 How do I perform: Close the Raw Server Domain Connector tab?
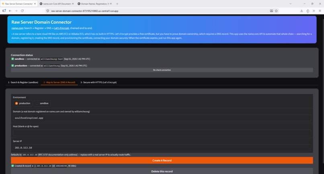pyautogui.click(x=35, y=4)
